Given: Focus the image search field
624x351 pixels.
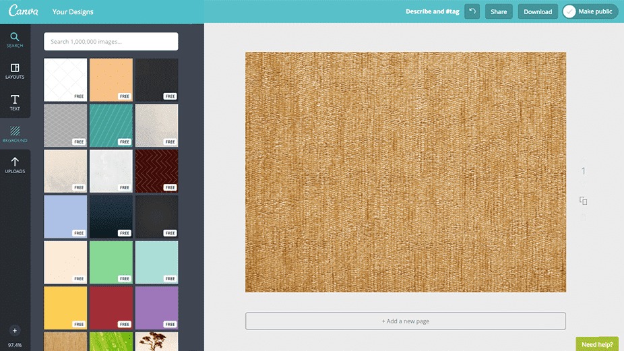Looking at the screenshot, I should 111,42.
